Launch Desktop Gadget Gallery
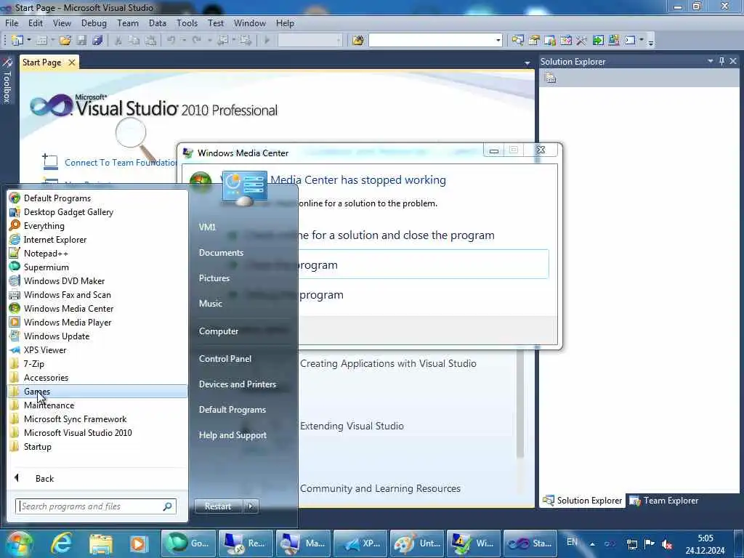744x558 pixels. 97,211
